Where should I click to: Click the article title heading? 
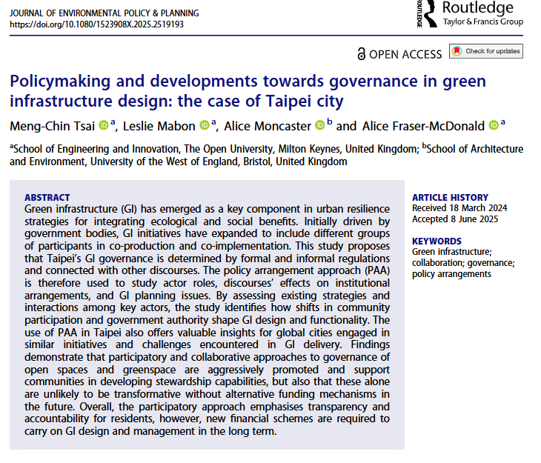[x=248, y=91]
